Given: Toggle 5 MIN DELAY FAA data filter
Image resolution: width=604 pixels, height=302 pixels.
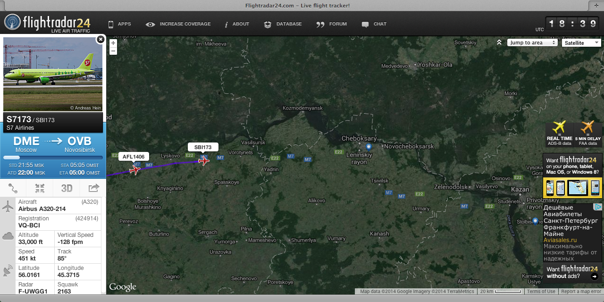Looking at the screenshot, I should [587, 134].
